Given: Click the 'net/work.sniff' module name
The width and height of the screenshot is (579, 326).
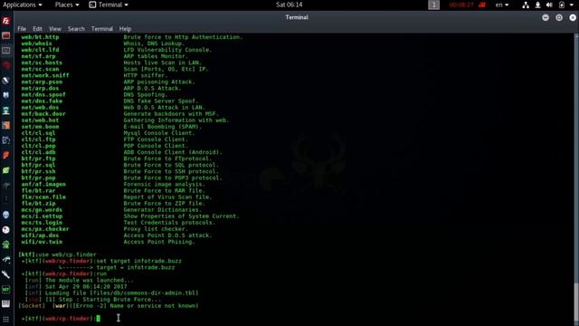Looking at the screenshot, I should click(45, 75).
